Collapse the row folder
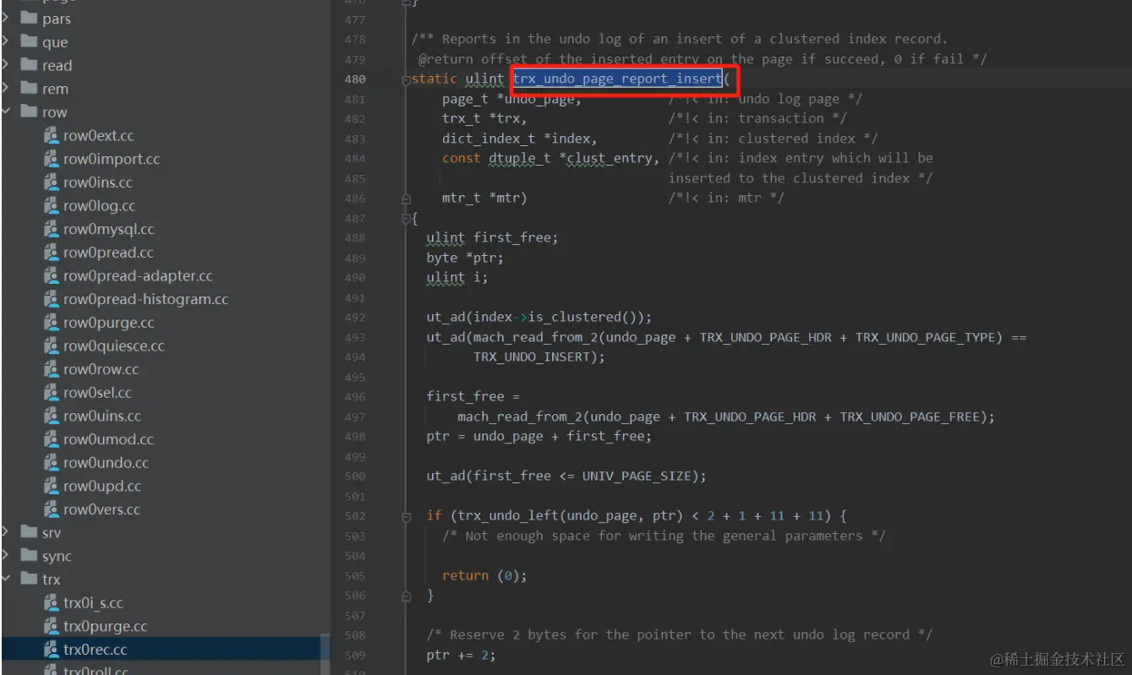Screen dimensions: 1132x675 click(6, 112)
